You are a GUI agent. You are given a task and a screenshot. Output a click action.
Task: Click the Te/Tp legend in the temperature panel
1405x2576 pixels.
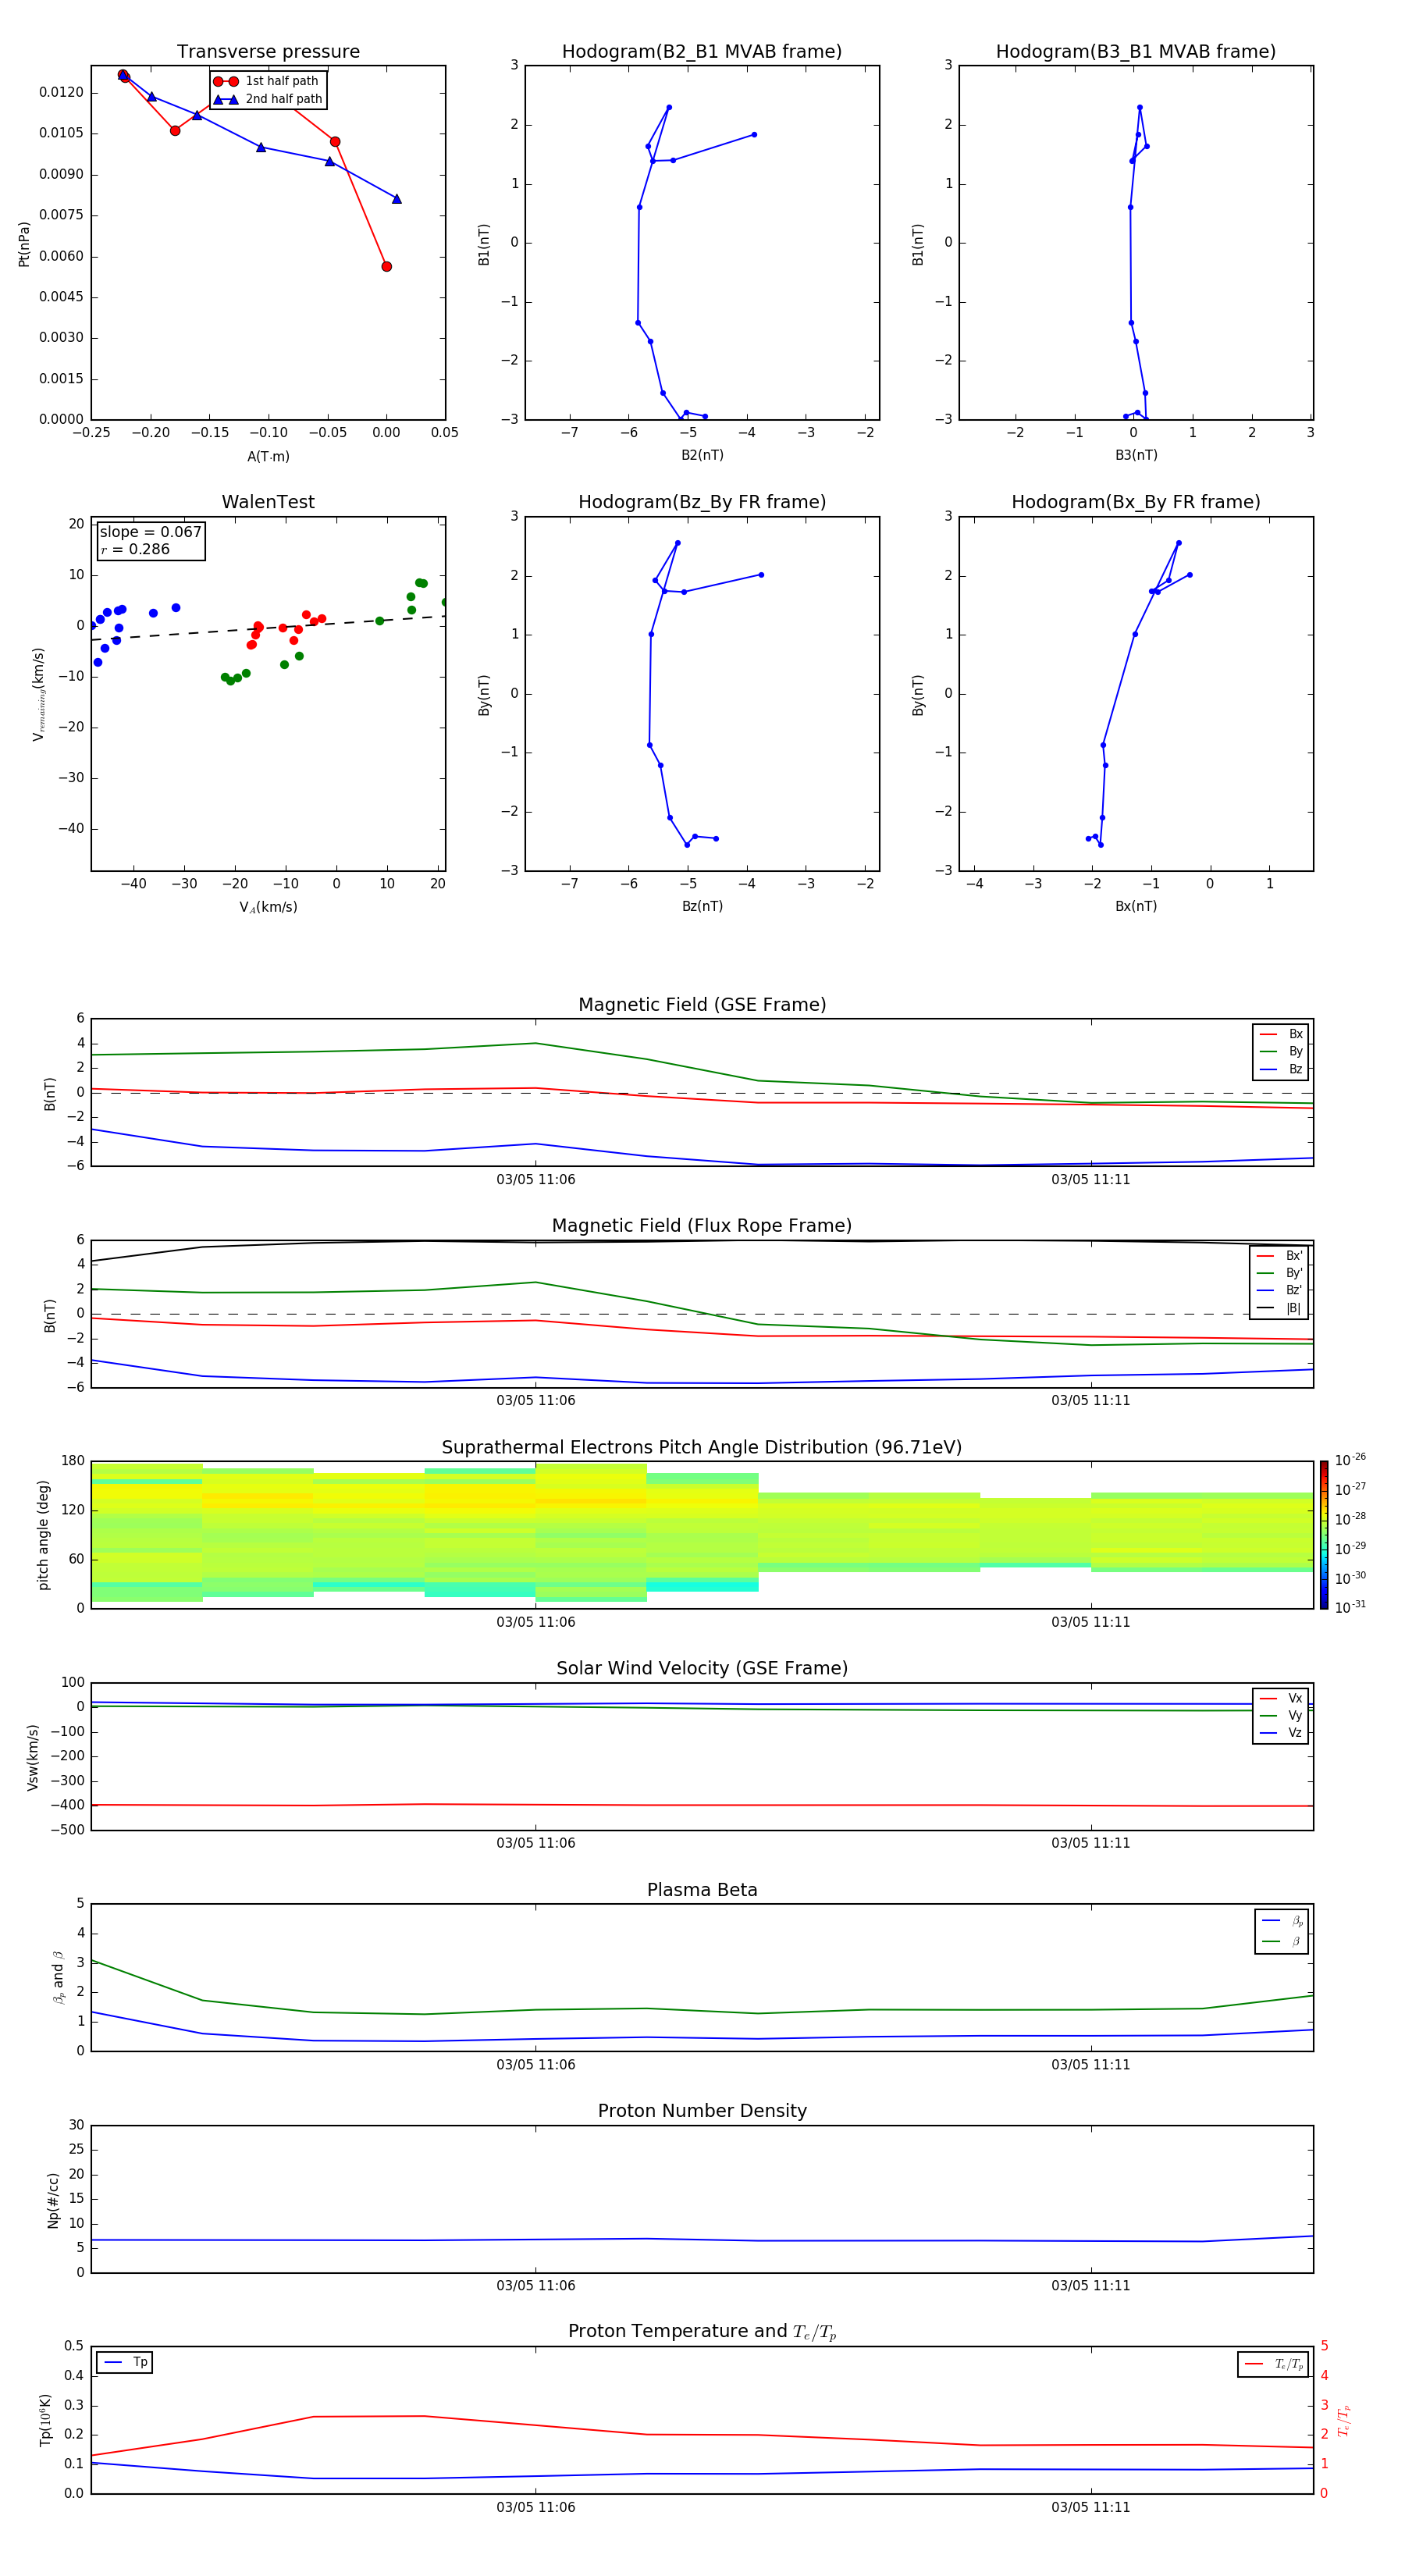pyautogui.click(x=1274, y=2364)
